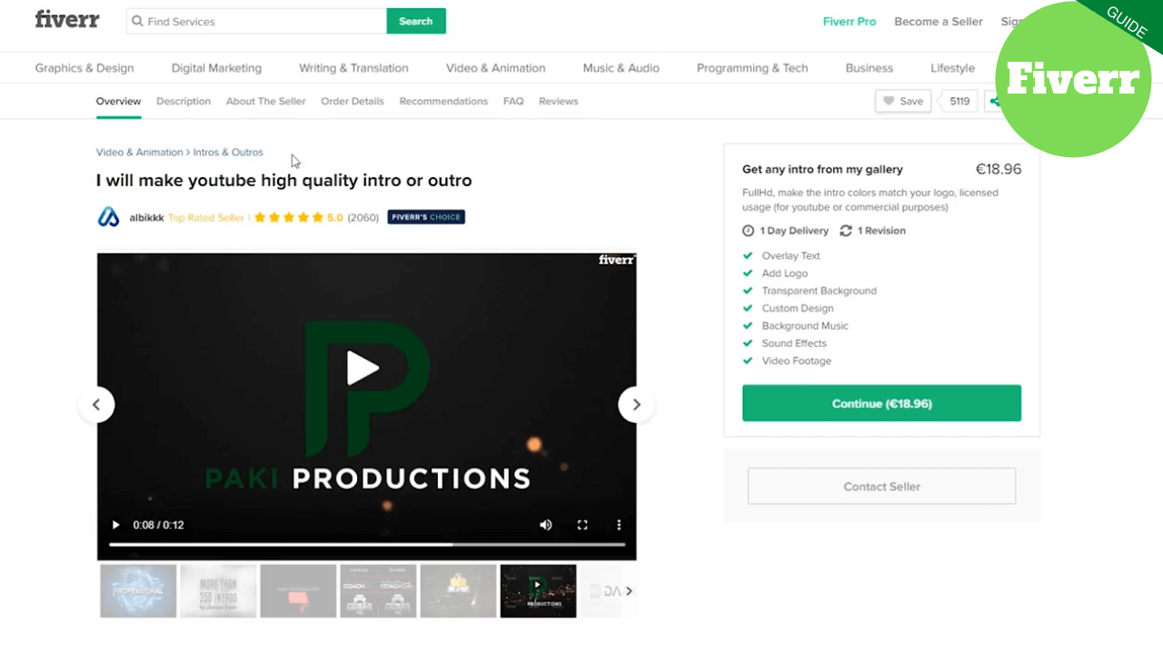Click the Fiverr's Choice badge
Screen dimensions: 1163x654
coord(426,217)
